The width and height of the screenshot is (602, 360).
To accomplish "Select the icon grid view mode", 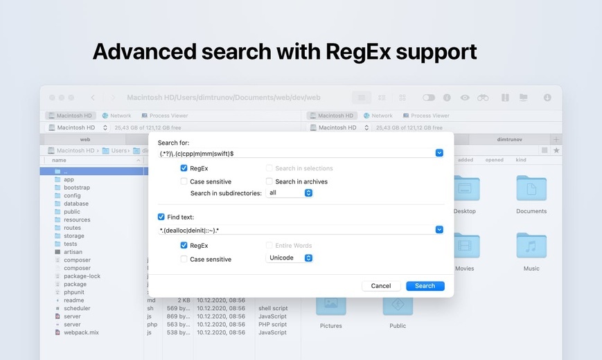I will point(402,98).
